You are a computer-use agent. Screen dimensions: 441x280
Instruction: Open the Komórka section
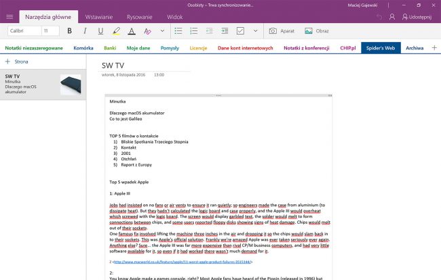click(83, 48)
